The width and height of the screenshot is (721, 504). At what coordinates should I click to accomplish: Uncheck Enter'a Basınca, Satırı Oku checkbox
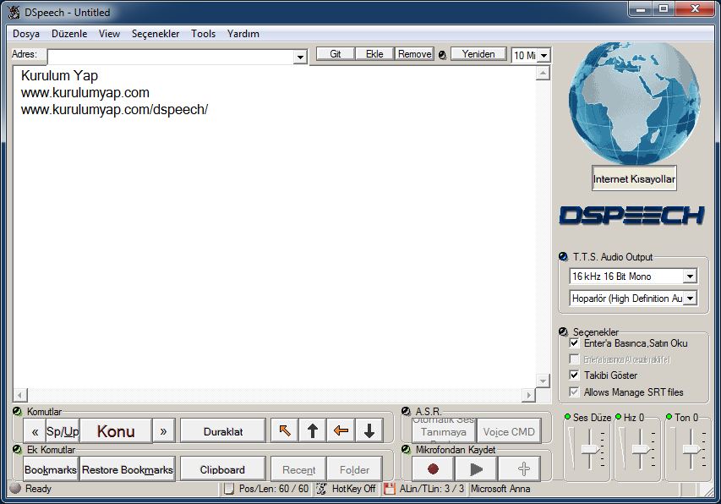(575, 343)
